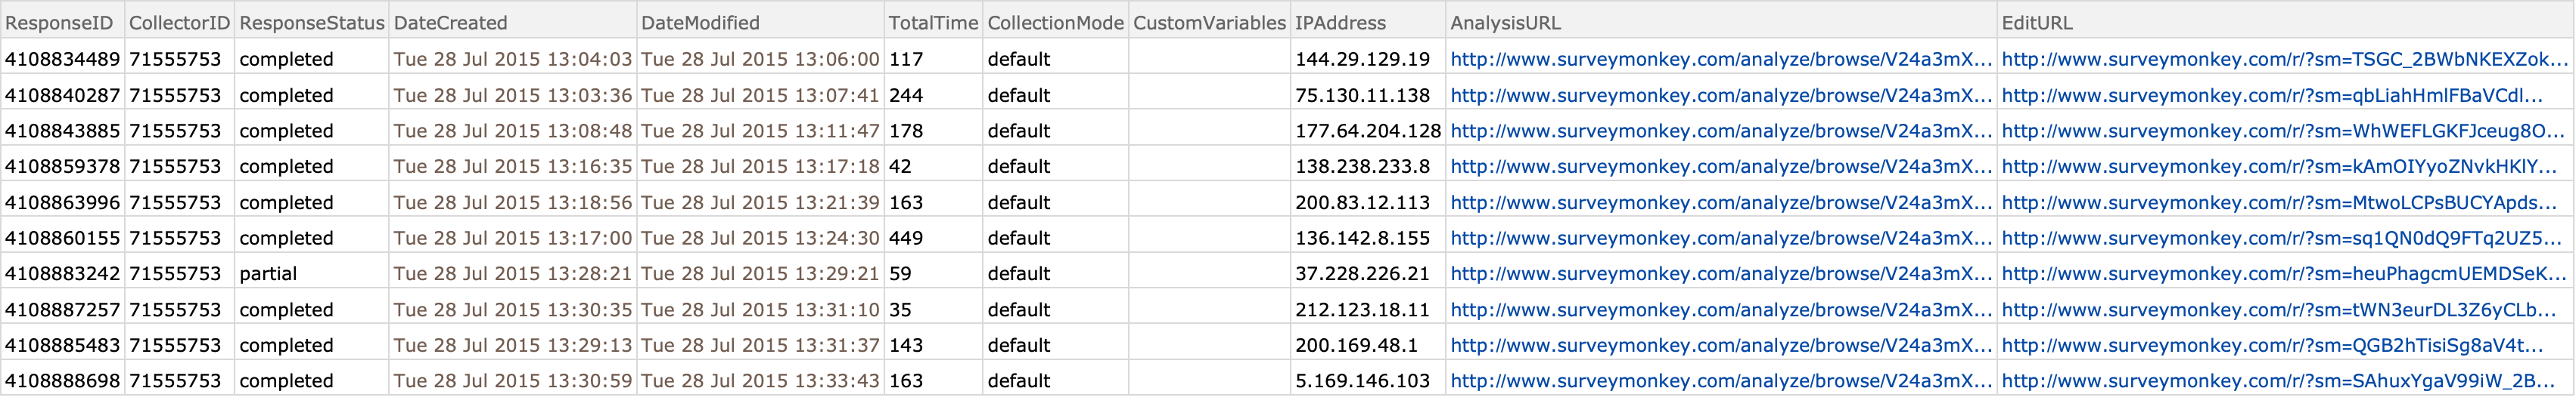Click the ResponseID column header
This screenshot has height=419, width=2576.
(x=62, y=22)
